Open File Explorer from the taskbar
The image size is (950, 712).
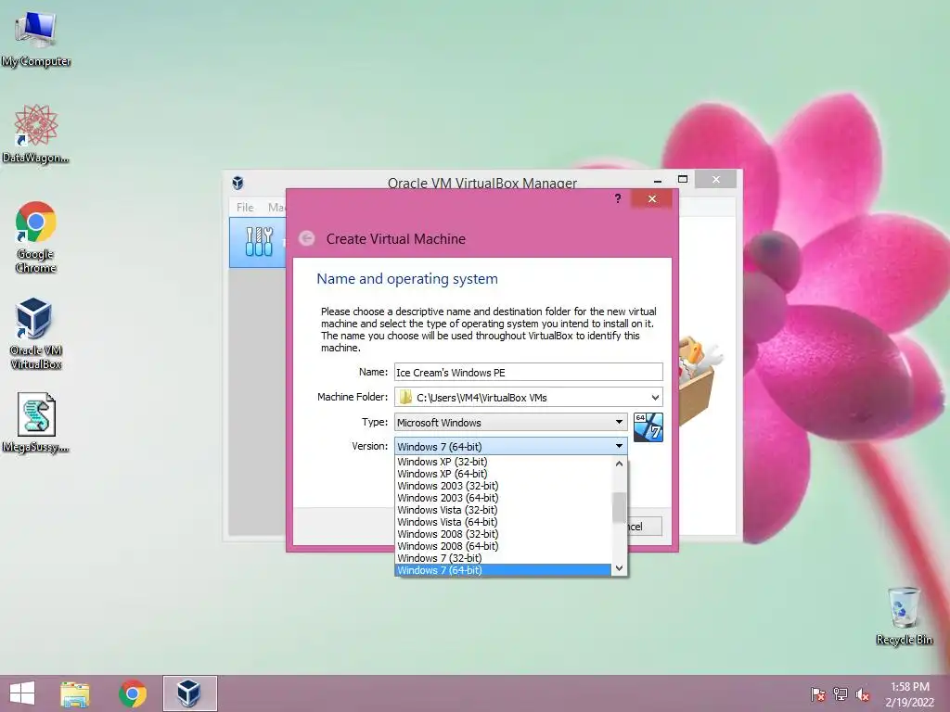coord(75,693)
